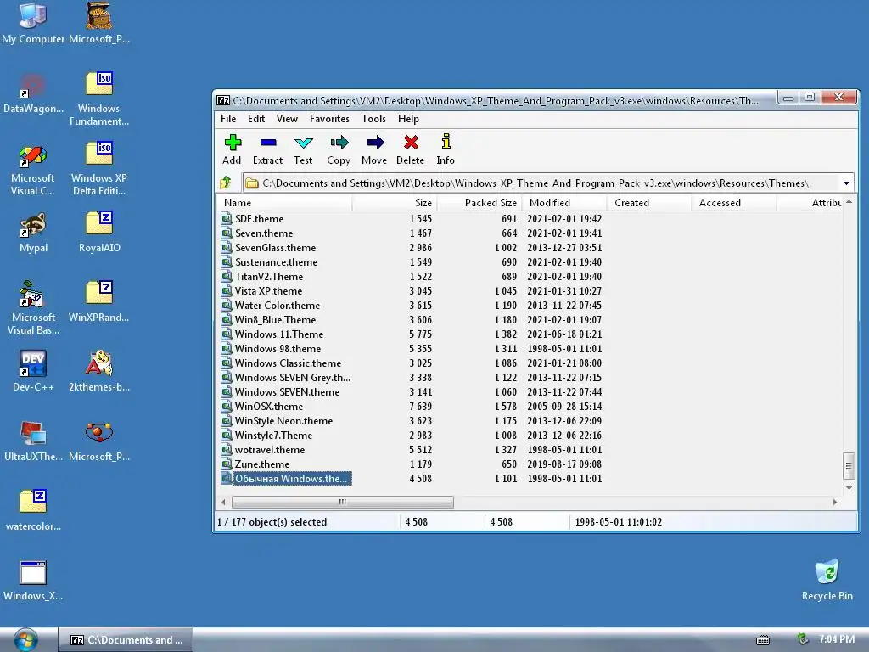Select UltraUXThe... desktop icon
The width and height of the screenshot is (869, 652).
(x=33, y=441)
